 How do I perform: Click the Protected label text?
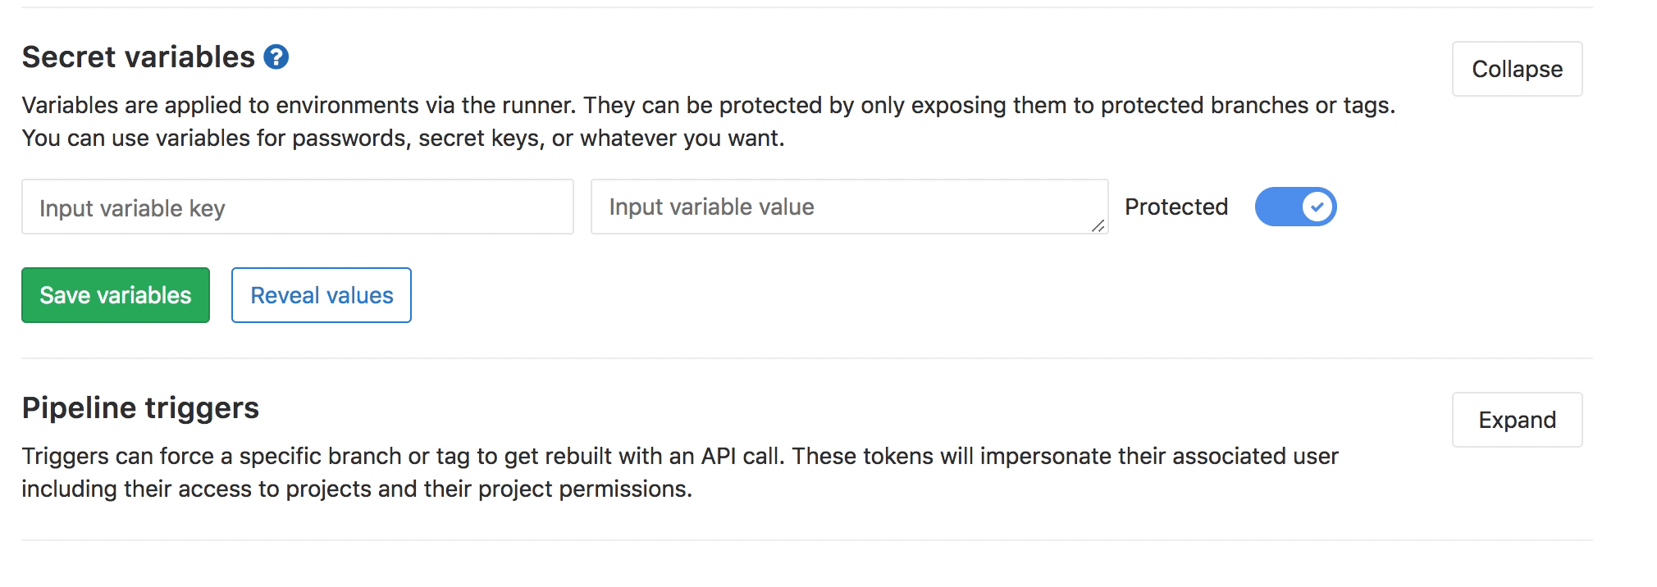coord(1175,207)
